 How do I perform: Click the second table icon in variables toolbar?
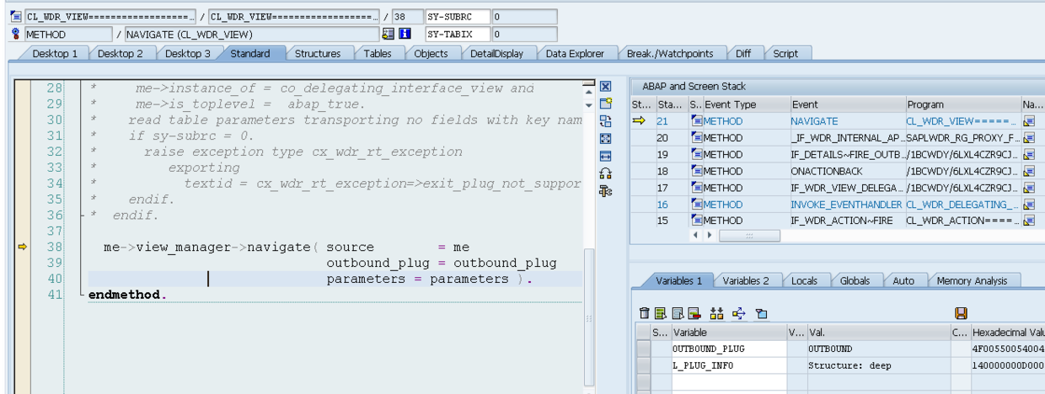(x=677, y=313)
